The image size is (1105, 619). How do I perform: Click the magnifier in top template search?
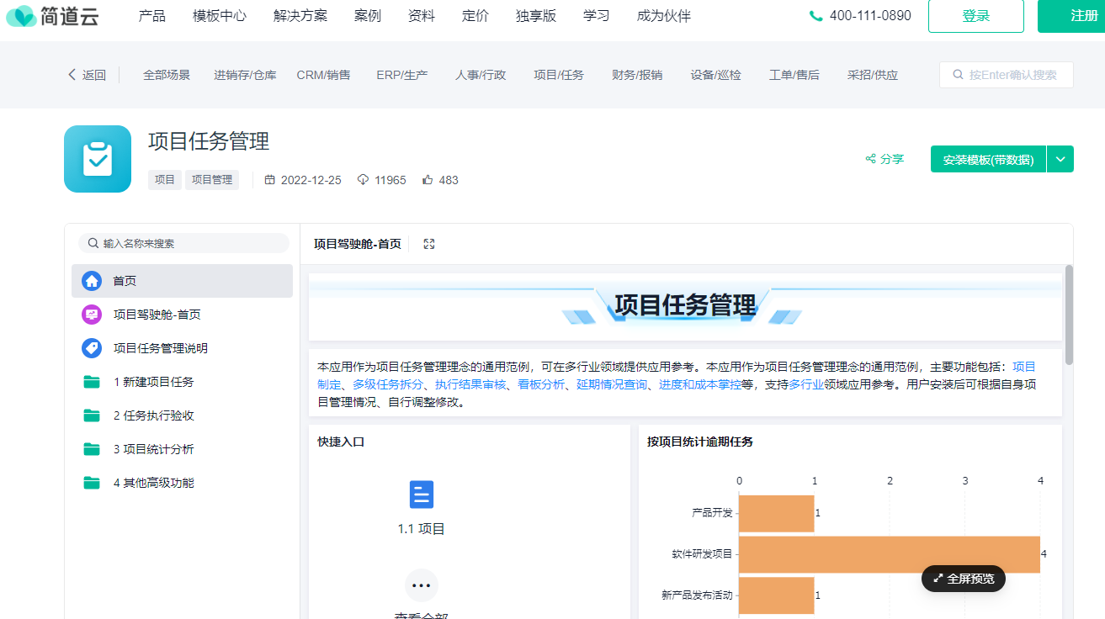coord(958,75)
